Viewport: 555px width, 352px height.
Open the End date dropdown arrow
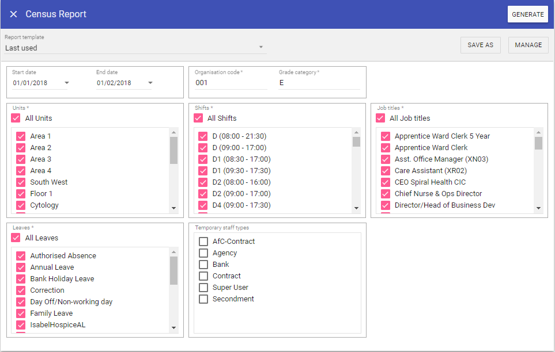click(x=150, y=83)
